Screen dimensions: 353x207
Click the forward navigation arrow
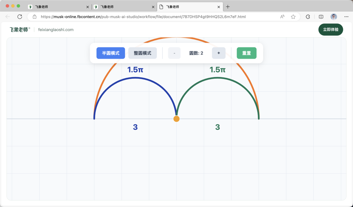pos(13,17)
